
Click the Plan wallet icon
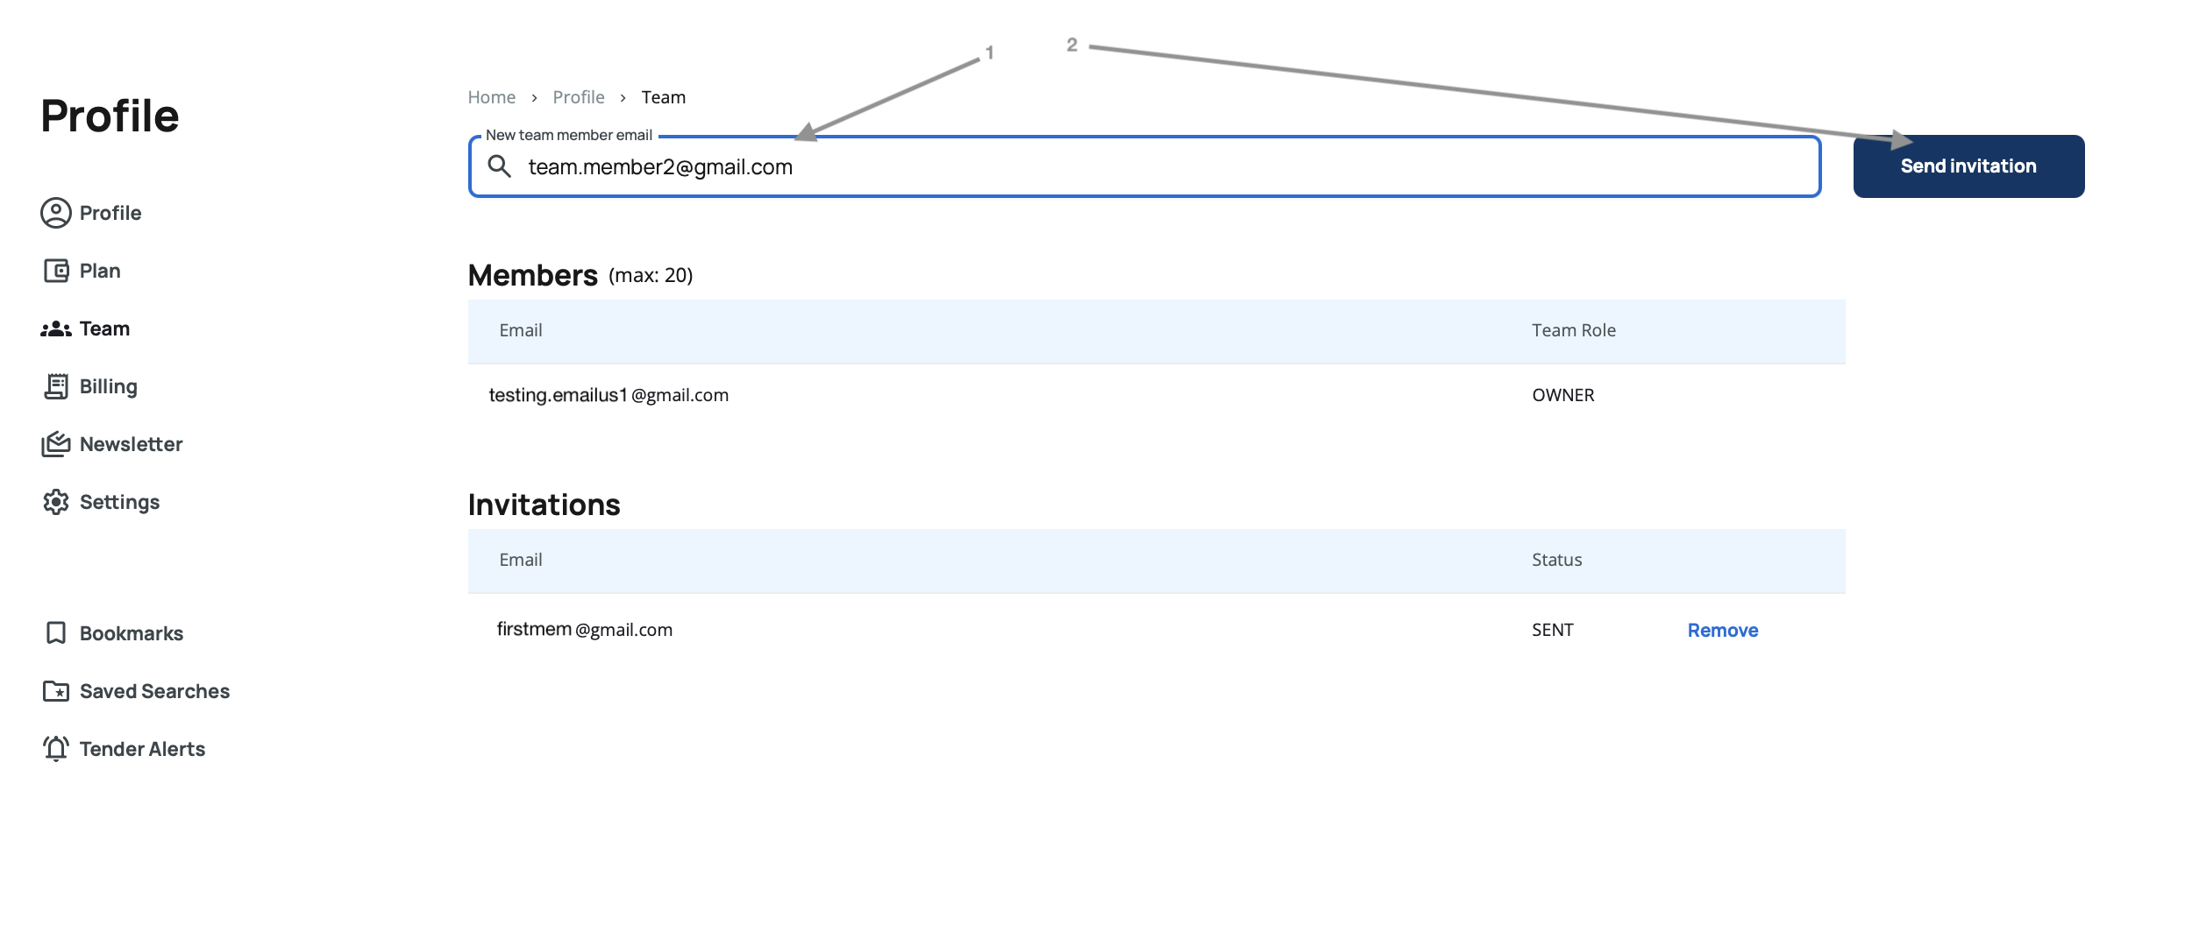click(x=56, y=271)
